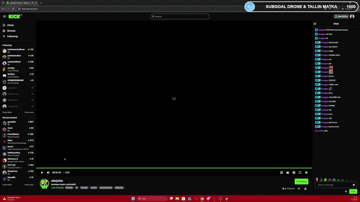Click the aitojuhis streamer avatar
Screen dimensions: 360x202
click(44, 183)
